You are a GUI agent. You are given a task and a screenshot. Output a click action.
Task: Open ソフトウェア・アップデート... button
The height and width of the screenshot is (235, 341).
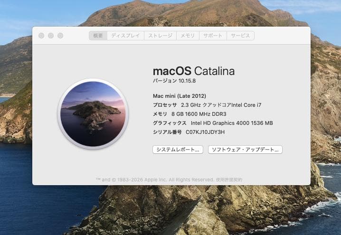[245, 150]
